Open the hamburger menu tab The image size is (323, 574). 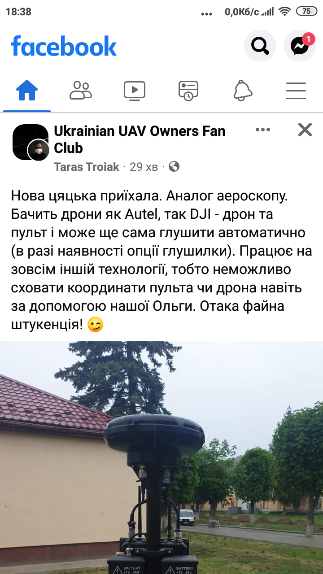pyautogui.click(x=296, y=91)
